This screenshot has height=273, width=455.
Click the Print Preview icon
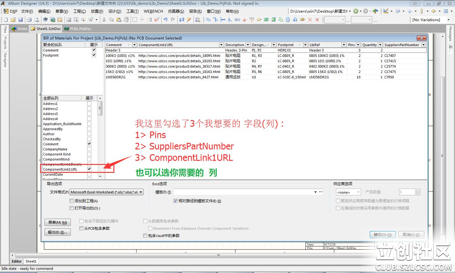point(37,20)
